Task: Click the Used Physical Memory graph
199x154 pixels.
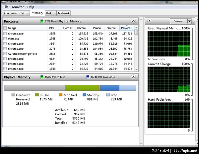Action: pos(169,44)
